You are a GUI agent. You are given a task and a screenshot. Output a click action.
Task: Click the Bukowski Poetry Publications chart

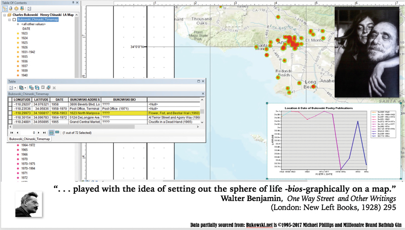[334, 141]
